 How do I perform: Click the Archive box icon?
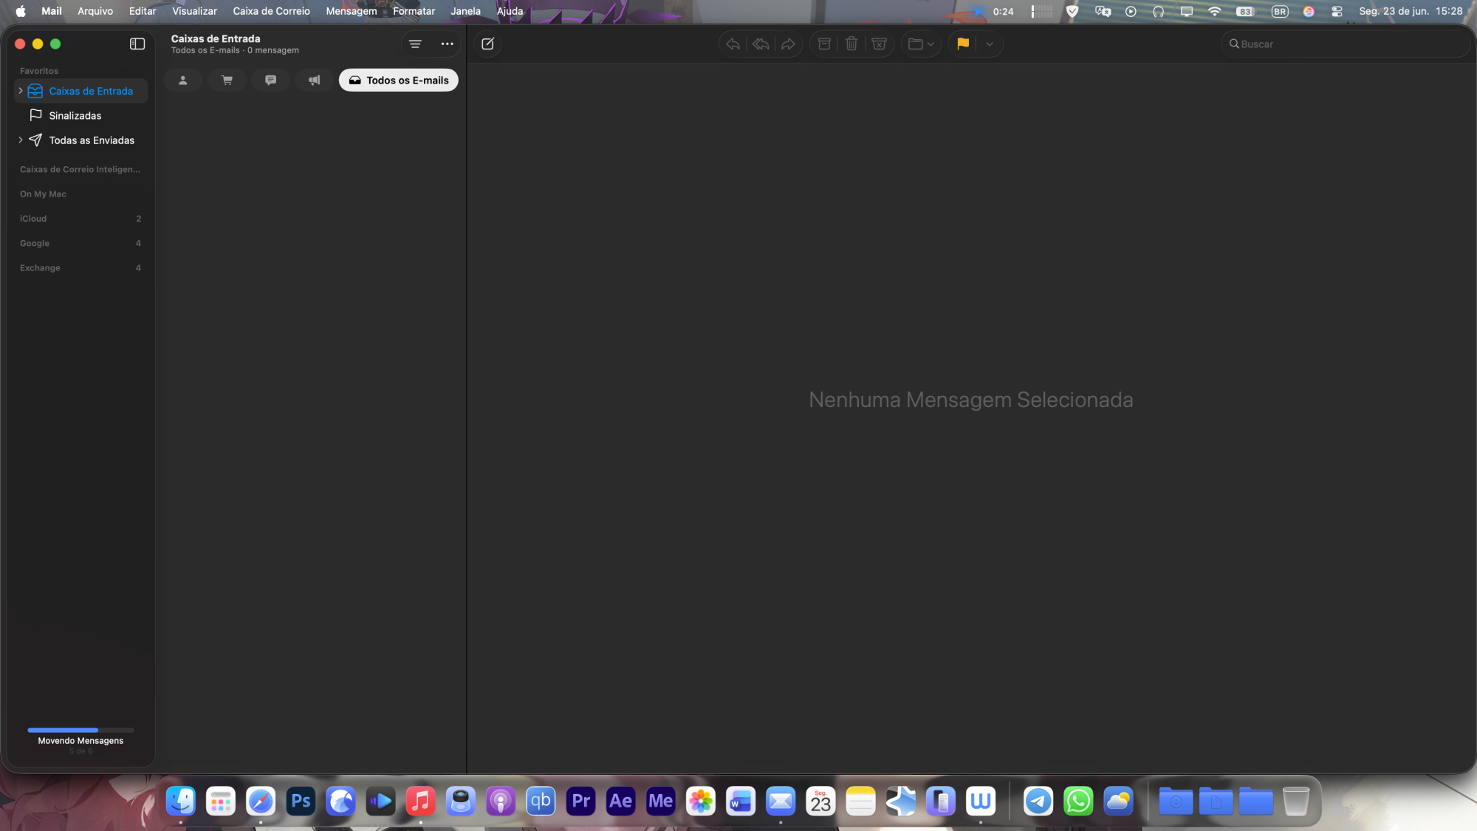824,44
